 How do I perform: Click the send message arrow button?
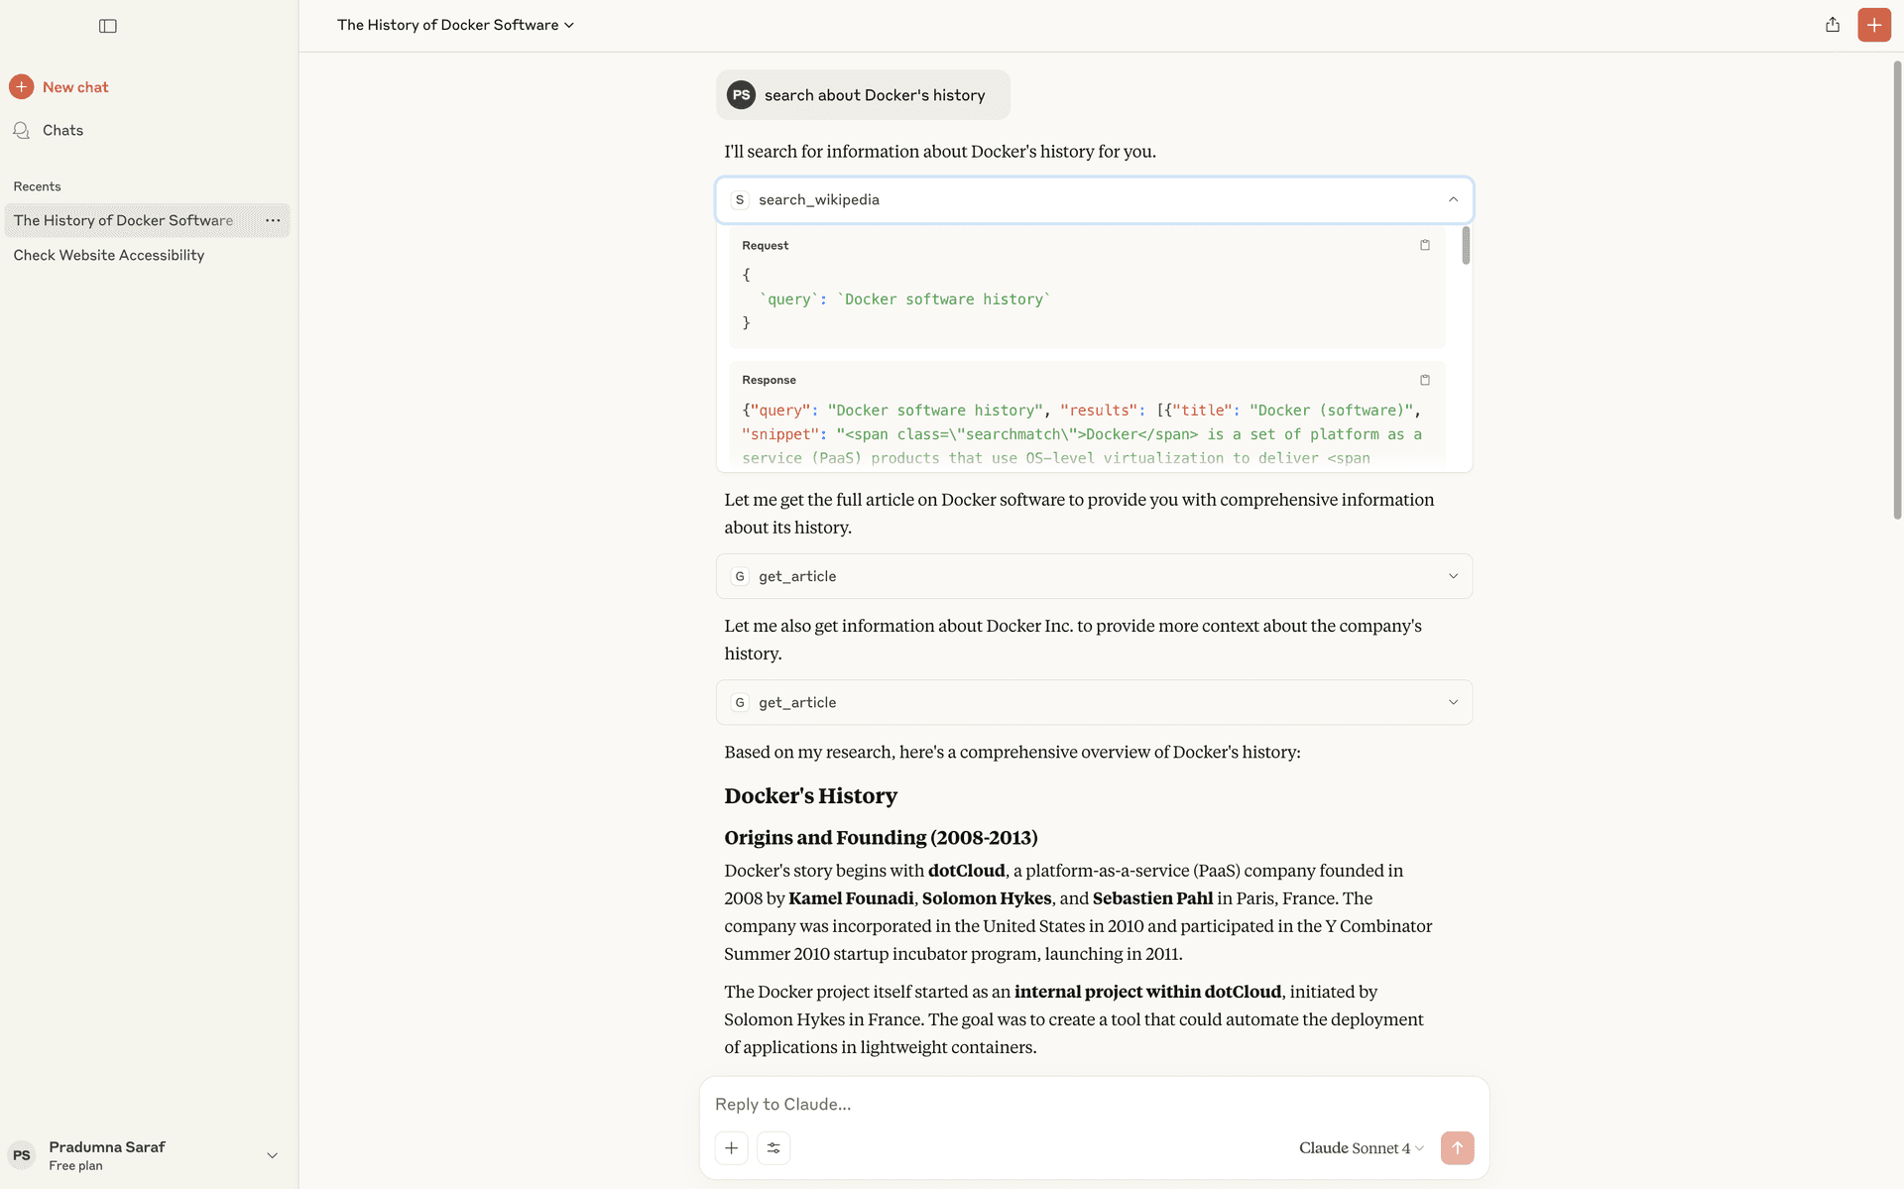(x=1457, y=1147)
